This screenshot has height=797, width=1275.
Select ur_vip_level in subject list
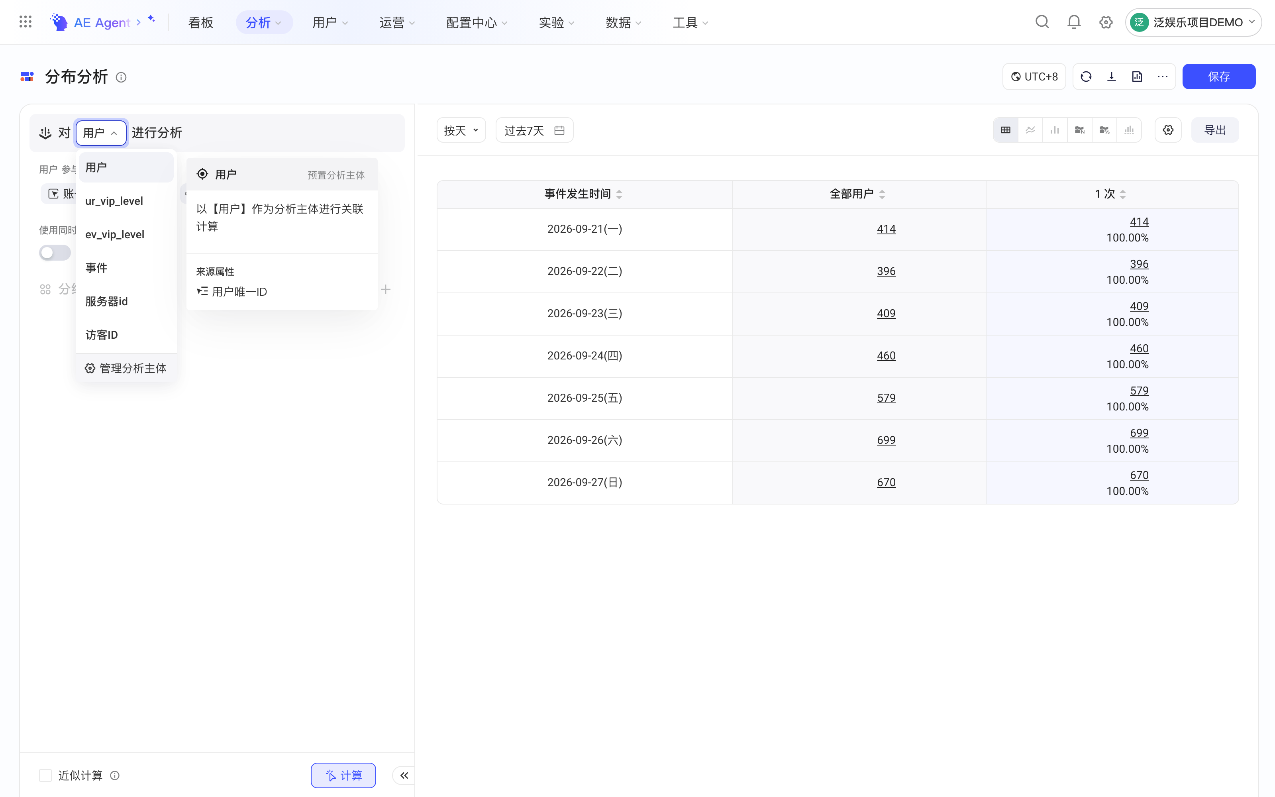(126, 201)
